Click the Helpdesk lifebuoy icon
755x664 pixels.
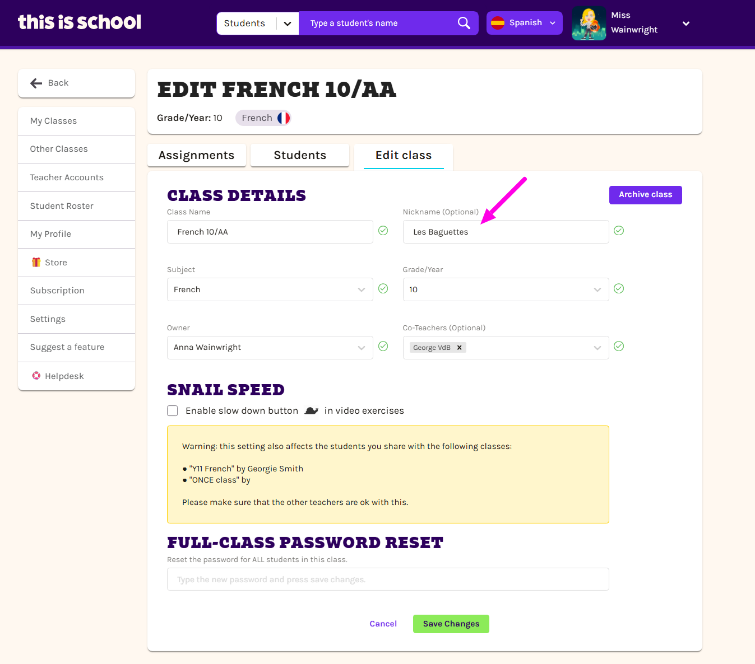36,376
